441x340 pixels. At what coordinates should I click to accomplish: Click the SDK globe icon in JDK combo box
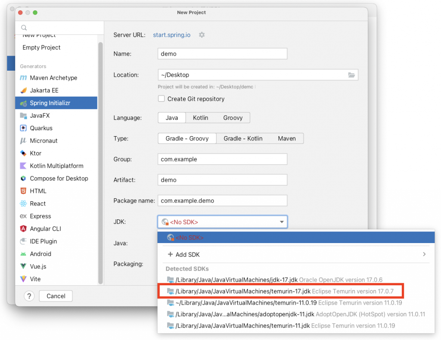[x=165, y=222]
